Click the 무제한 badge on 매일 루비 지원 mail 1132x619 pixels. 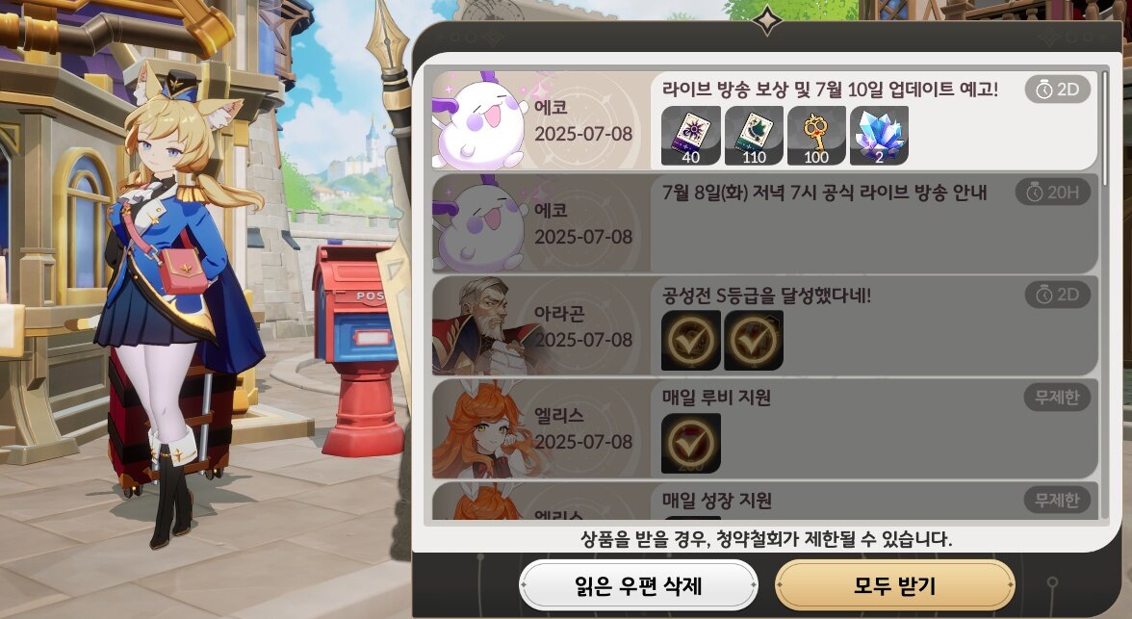click(x=1057, y=398)
